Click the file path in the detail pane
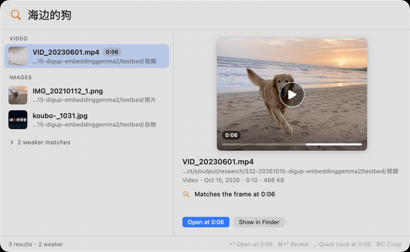This screenshot has width=410, height=252. click(290, 171)
